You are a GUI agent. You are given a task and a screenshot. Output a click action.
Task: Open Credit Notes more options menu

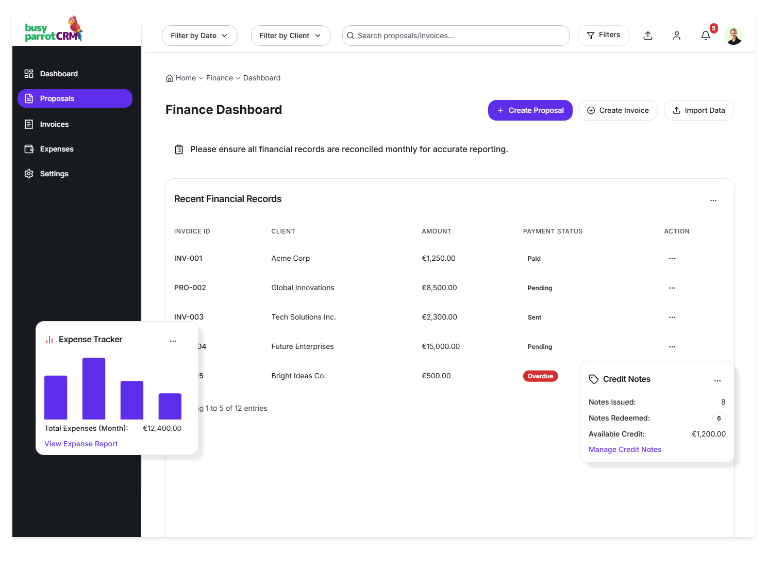click(x=717, y=380)
